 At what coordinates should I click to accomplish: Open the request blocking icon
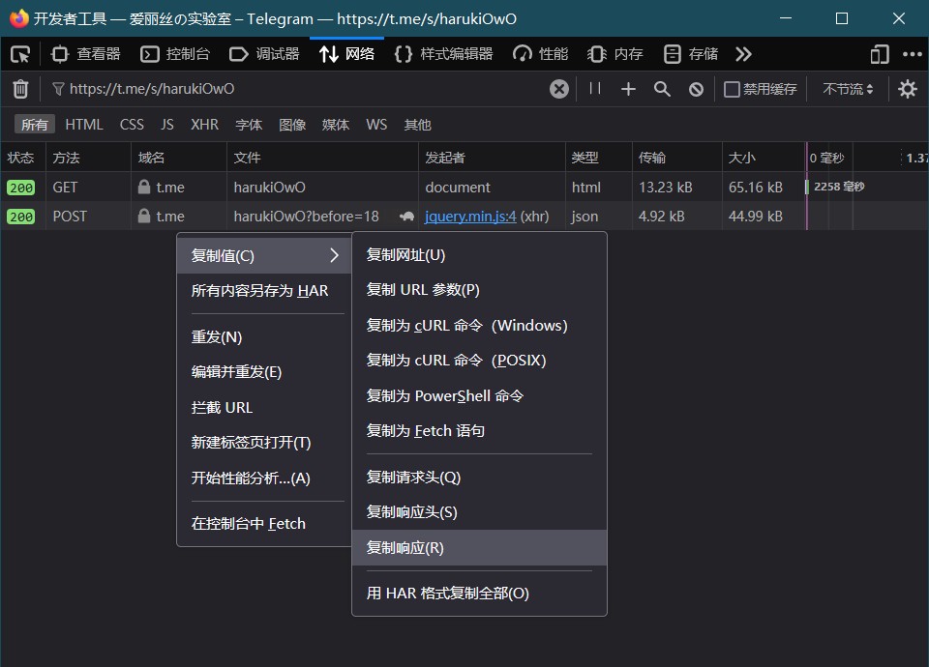[696, 89]
